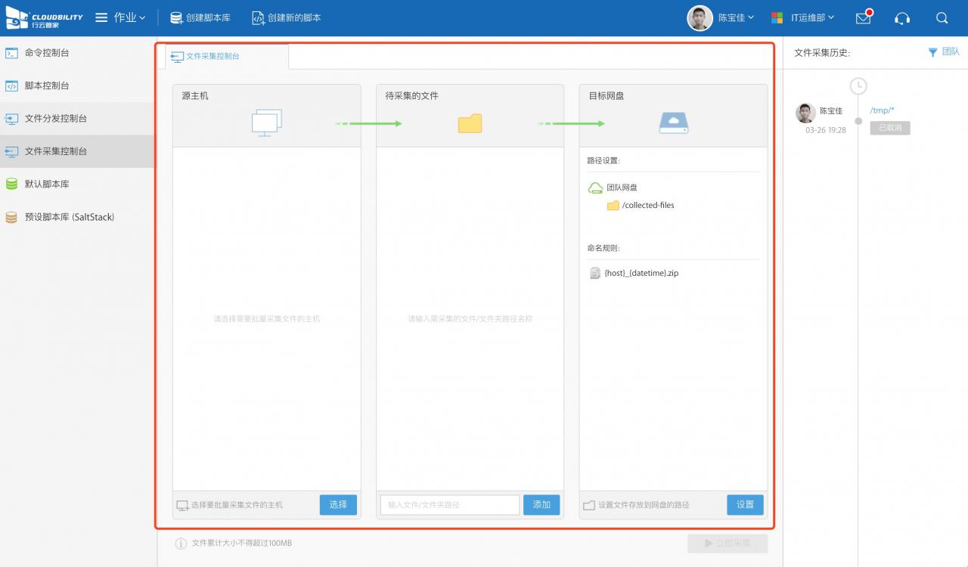This screenshot has height=567, width=968.
Task: Click the source host monitors icon
Action: click(266, 122)
